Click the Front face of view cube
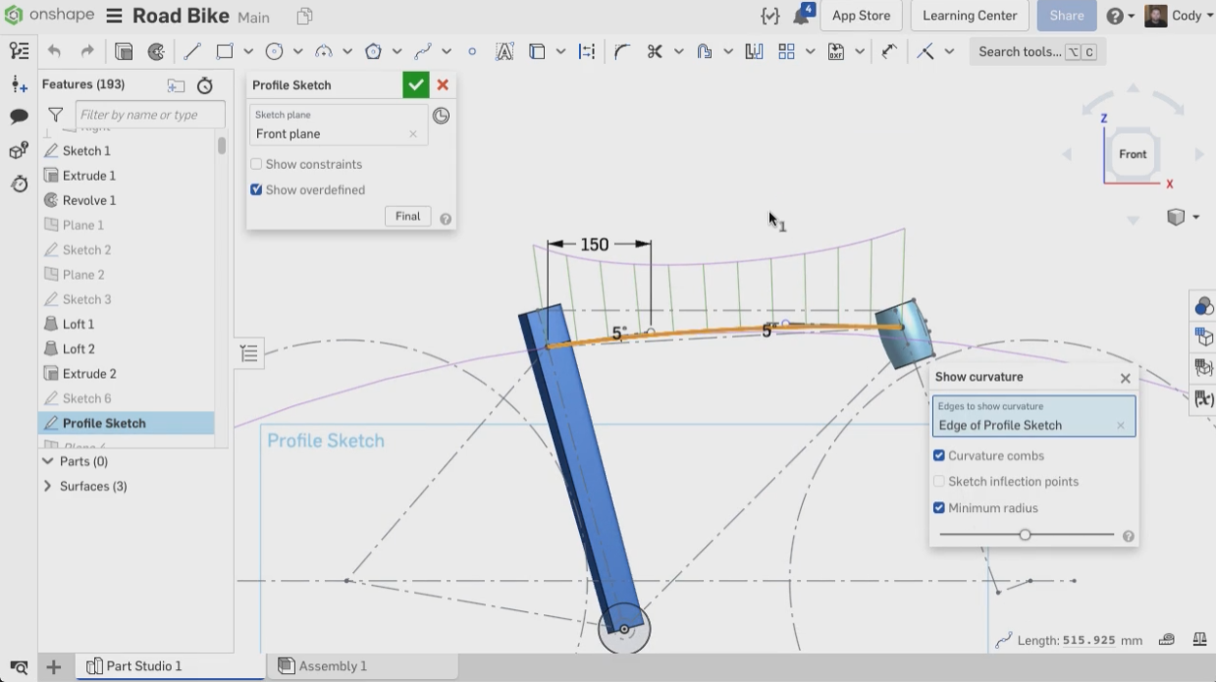The height and width of the screenshot is (682, 1216). tap(1133, 154)
